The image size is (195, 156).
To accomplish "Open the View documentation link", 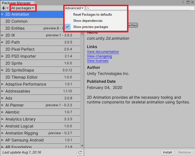I will pyautogui.click(x=103, y=52).
